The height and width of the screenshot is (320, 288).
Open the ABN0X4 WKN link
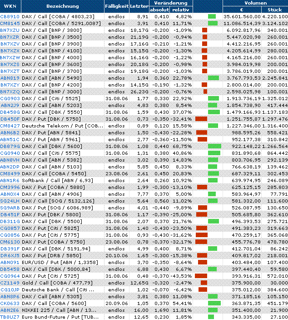pos(10,194)
